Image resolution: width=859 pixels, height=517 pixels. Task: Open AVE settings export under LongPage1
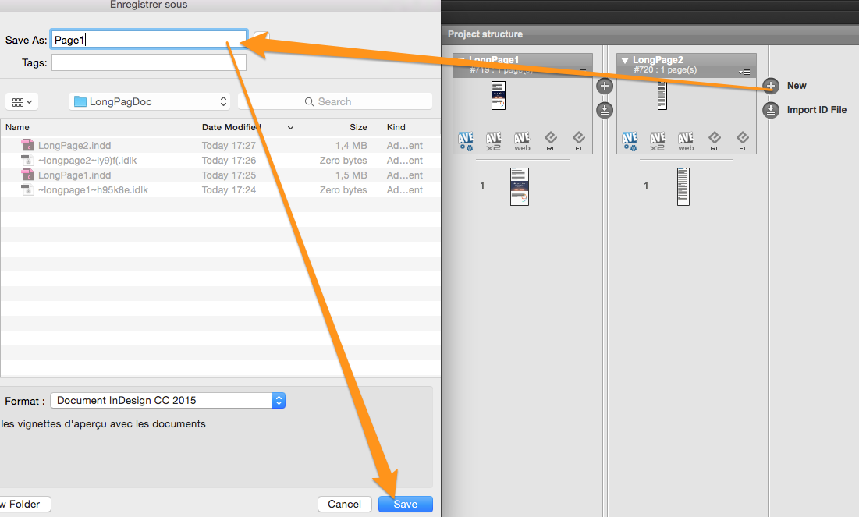coord(466,141)
